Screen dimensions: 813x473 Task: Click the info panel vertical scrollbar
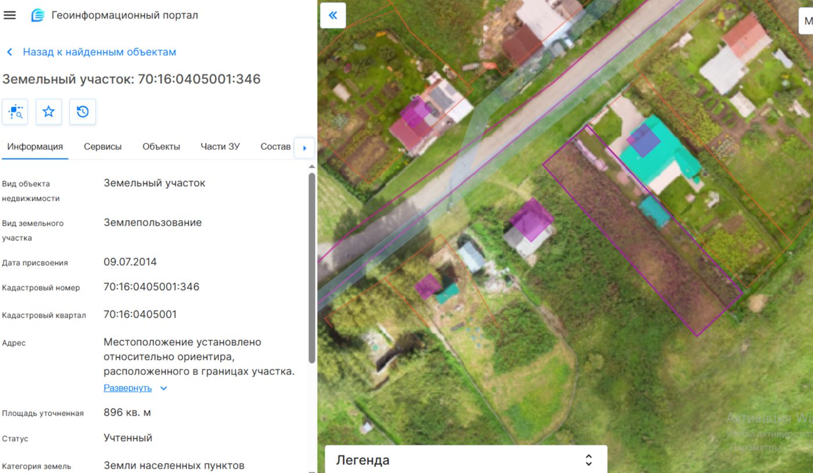(x=312, y=268)
